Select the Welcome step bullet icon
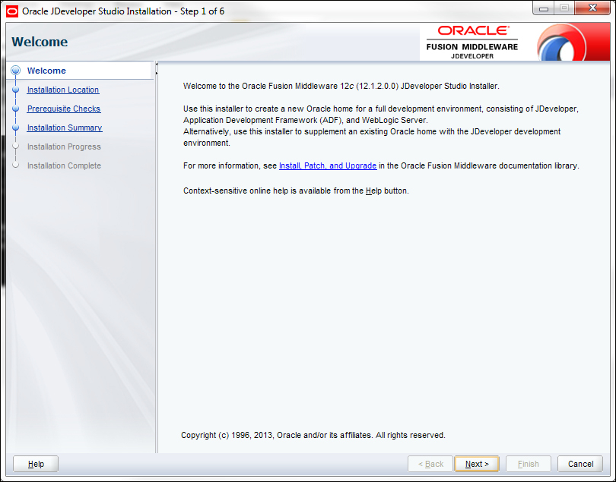616x482 pixels. click(16, 71)
